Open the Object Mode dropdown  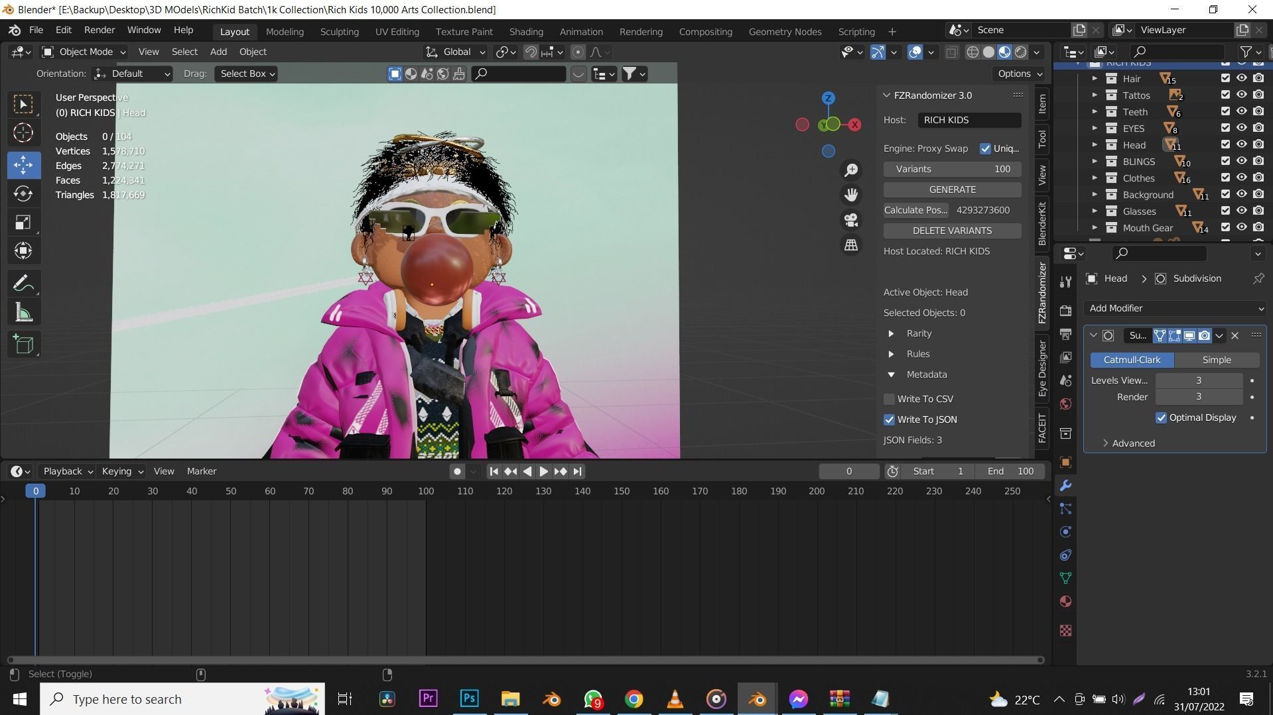(x=84, y=52)
